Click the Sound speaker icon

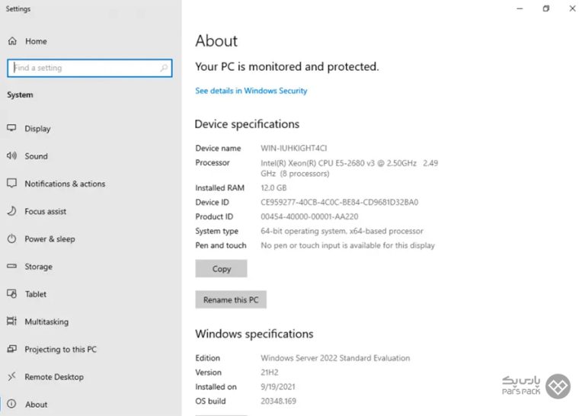pyautogui.click(x=11, y=155)
